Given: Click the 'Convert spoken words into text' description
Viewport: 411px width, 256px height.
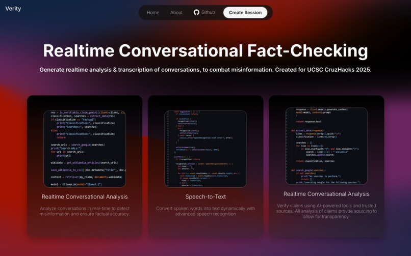Looking at the screenshot, I should click(x=205, y=211).
